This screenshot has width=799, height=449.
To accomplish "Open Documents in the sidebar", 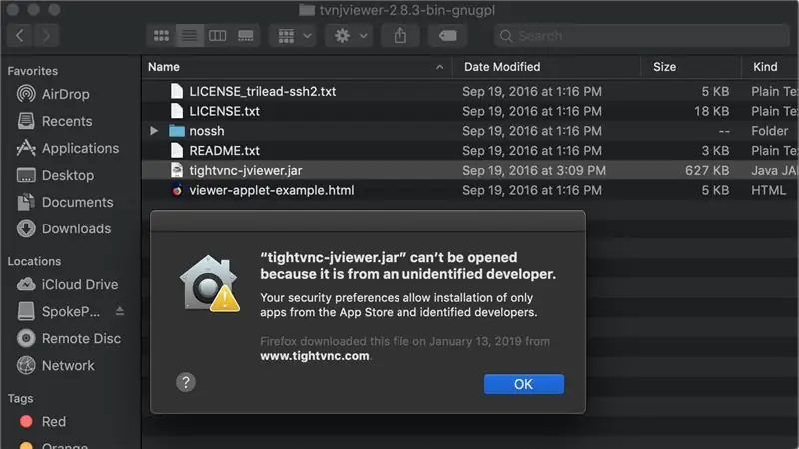I will pyautogui.click(x=65, y=203).
